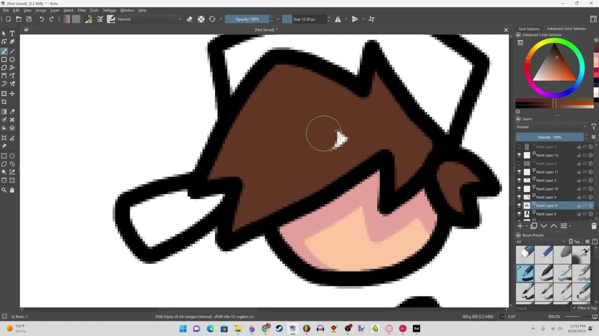
Task: Switch to the Advanced Color Selector tab
Action: coord(566,29)
